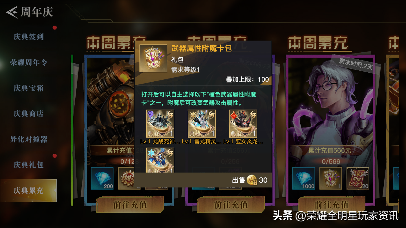Image resolution: width=406 pixels, height=228 pixels.
Task: Click the 荣耀 red card reward with 20
Action: click(358, 178)
